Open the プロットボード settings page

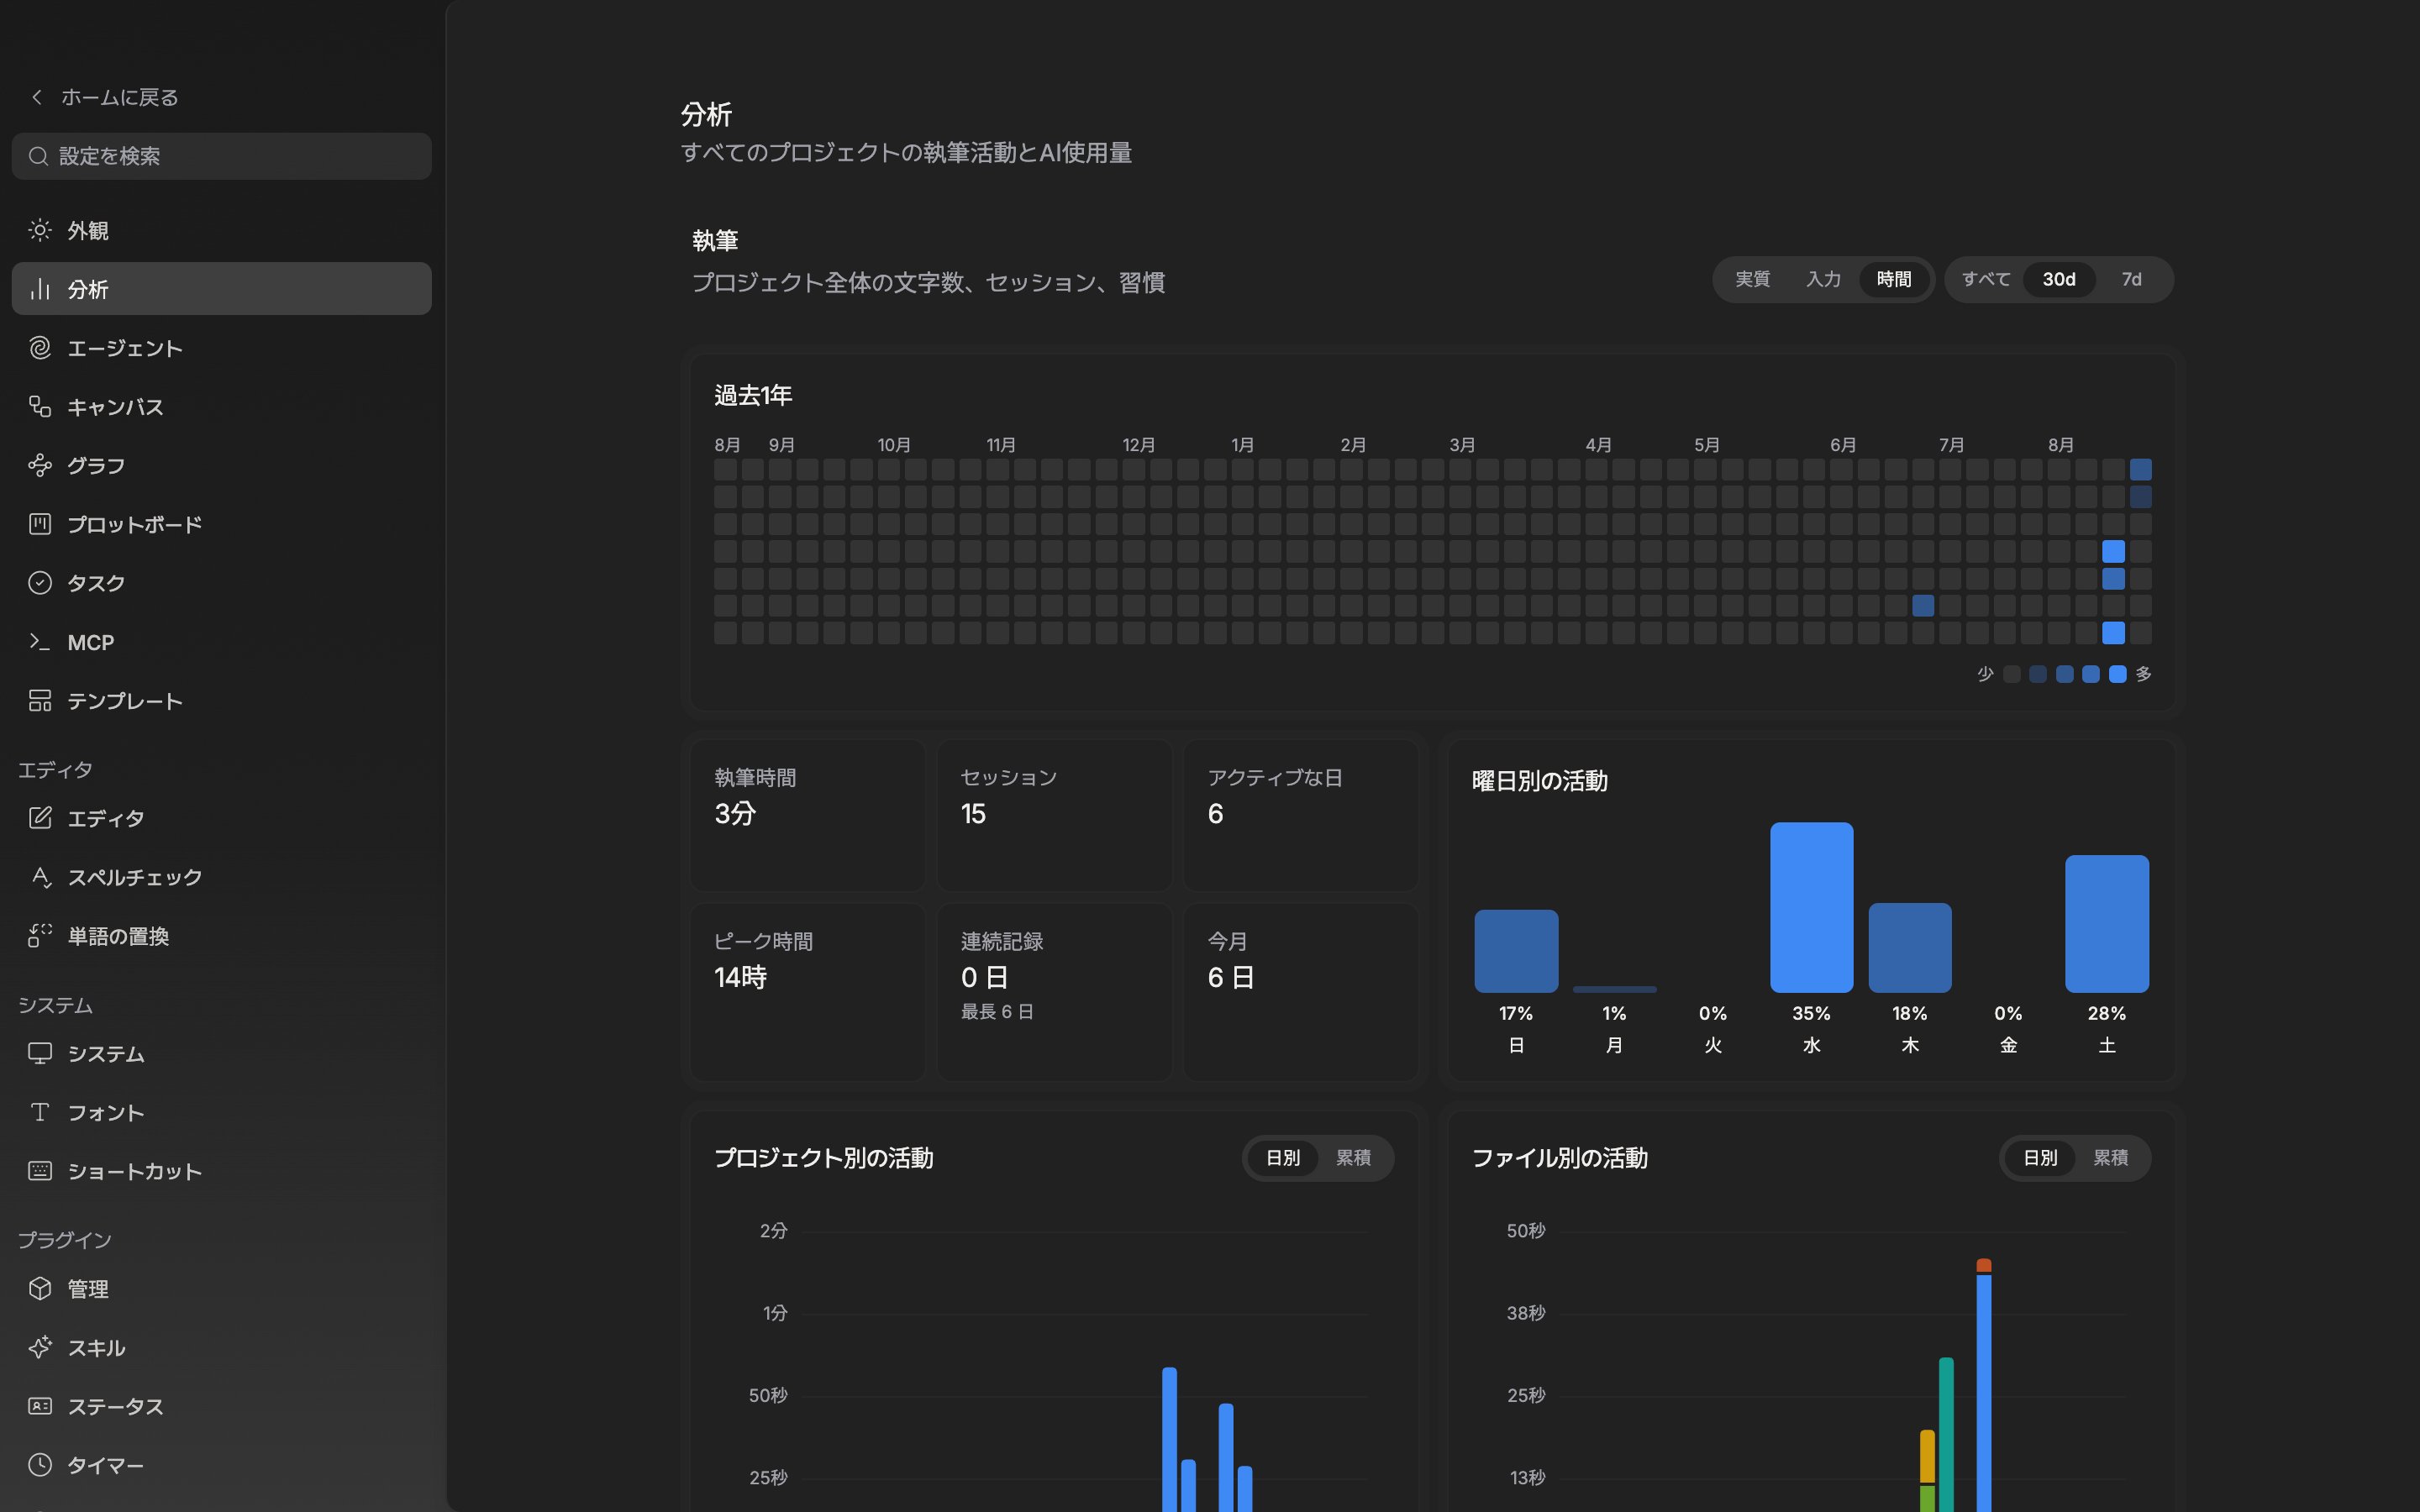[221, 524]
